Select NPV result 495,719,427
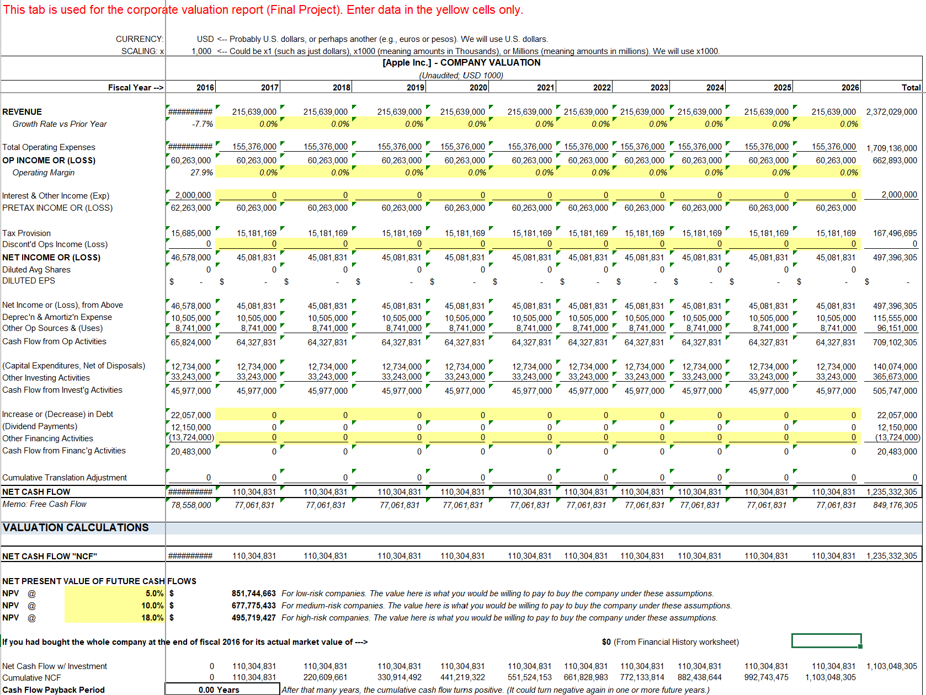This screenshot has width=926, height=695. (x=253, y=618)
